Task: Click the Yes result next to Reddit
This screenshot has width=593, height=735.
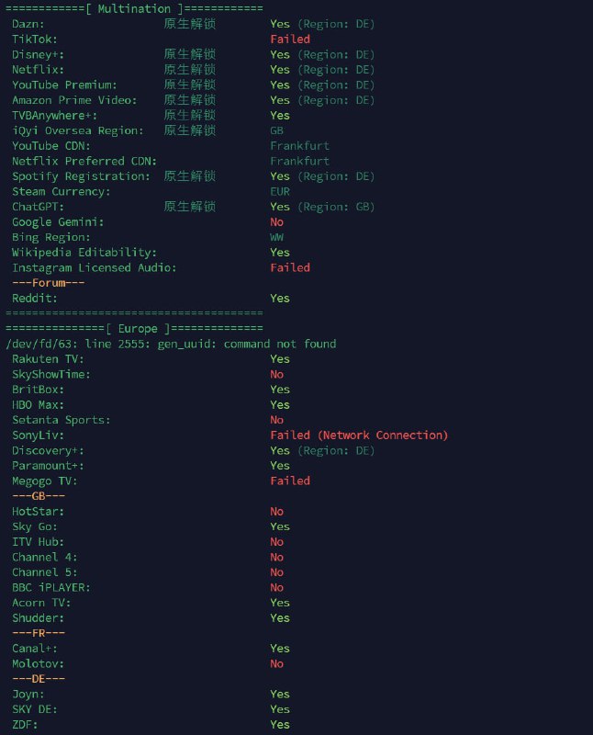Action: click(x=280, y=298)
